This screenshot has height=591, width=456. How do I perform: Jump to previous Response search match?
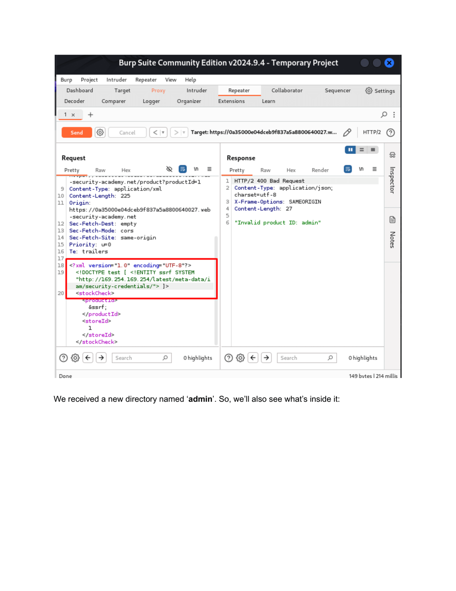pyautogui.click(x=253, y=358)
